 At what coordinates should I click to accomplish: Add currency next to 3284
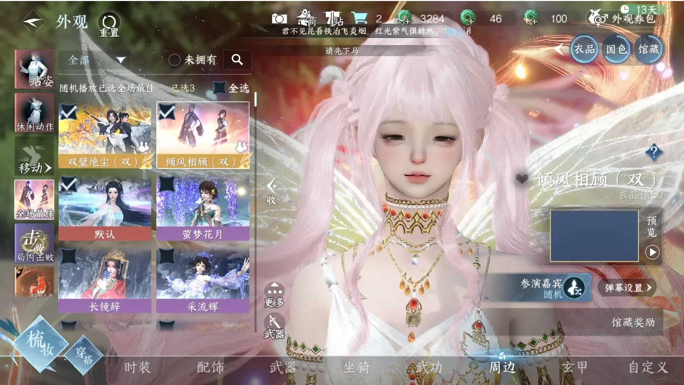click(405, 18)
